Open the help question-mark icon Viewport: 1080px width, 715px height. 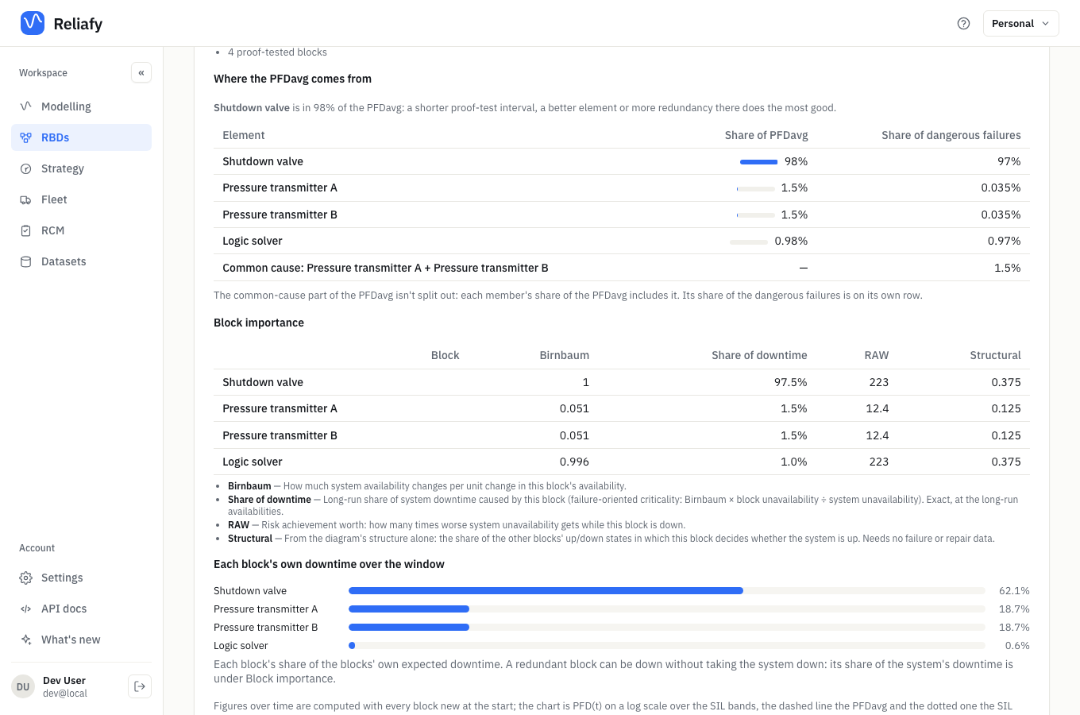963,24
